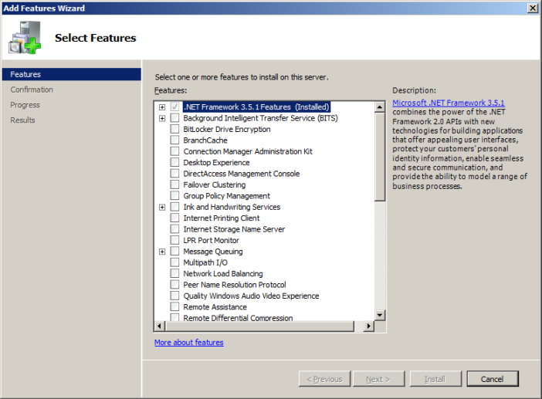Image resolution: width=542 pixels, height=399 pixels.
Task: Tick the Message Queuing checkbox
Action: pyautogui.click(x=174, y=251)
